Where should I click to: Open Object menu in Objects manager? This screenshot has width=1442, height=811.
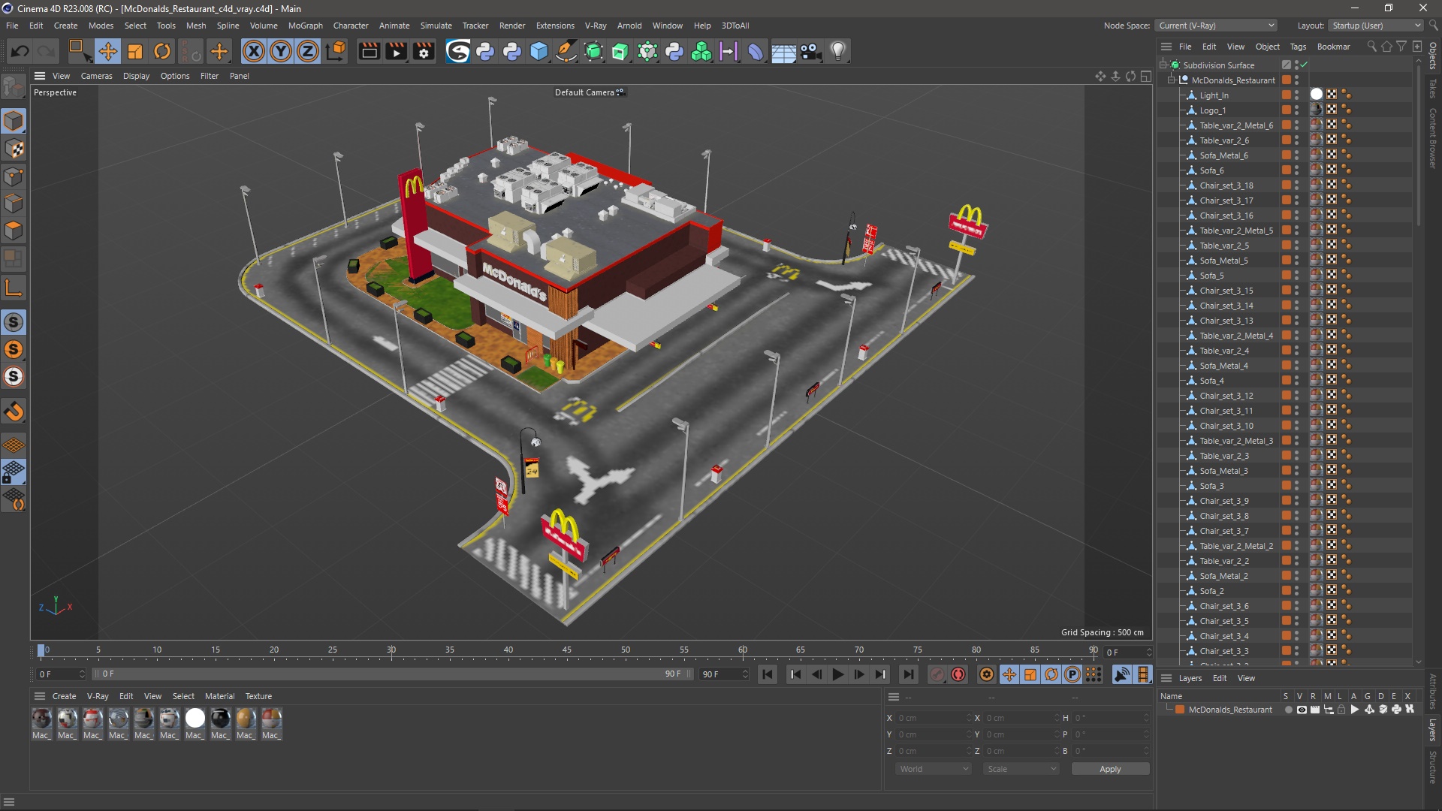click(x=1267, y=47)
